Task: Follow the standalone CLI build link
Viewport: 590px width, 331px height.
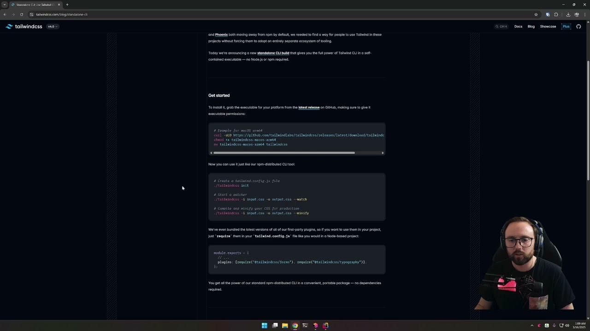Action: (x=273, y=53)
